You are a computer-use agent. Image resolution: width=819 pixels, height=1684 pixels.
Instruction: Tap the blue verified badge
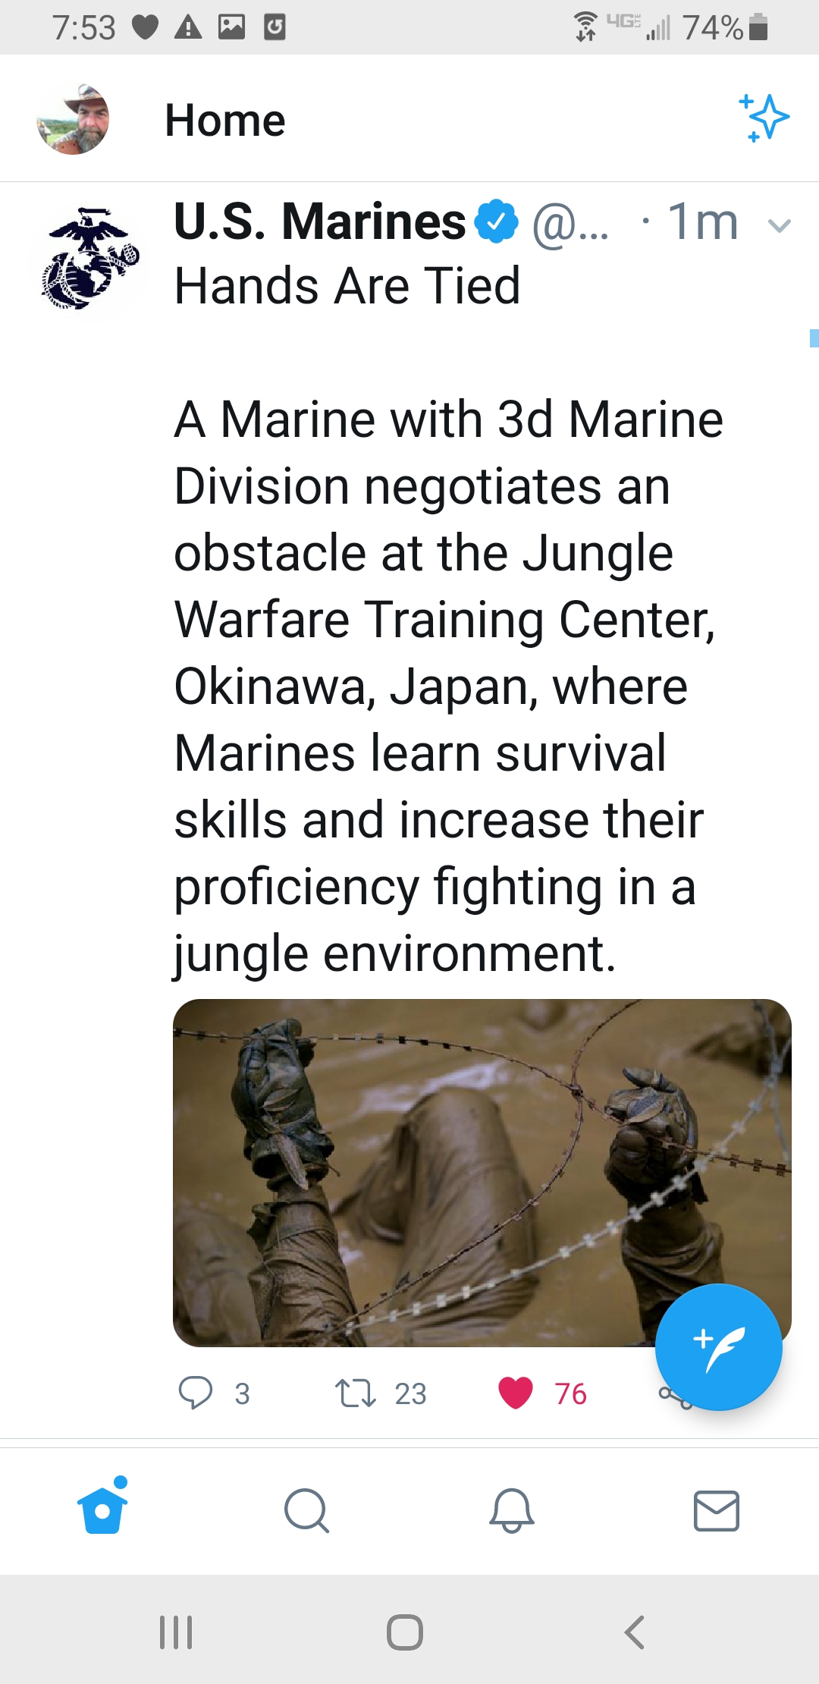click(x=497, y=221)
